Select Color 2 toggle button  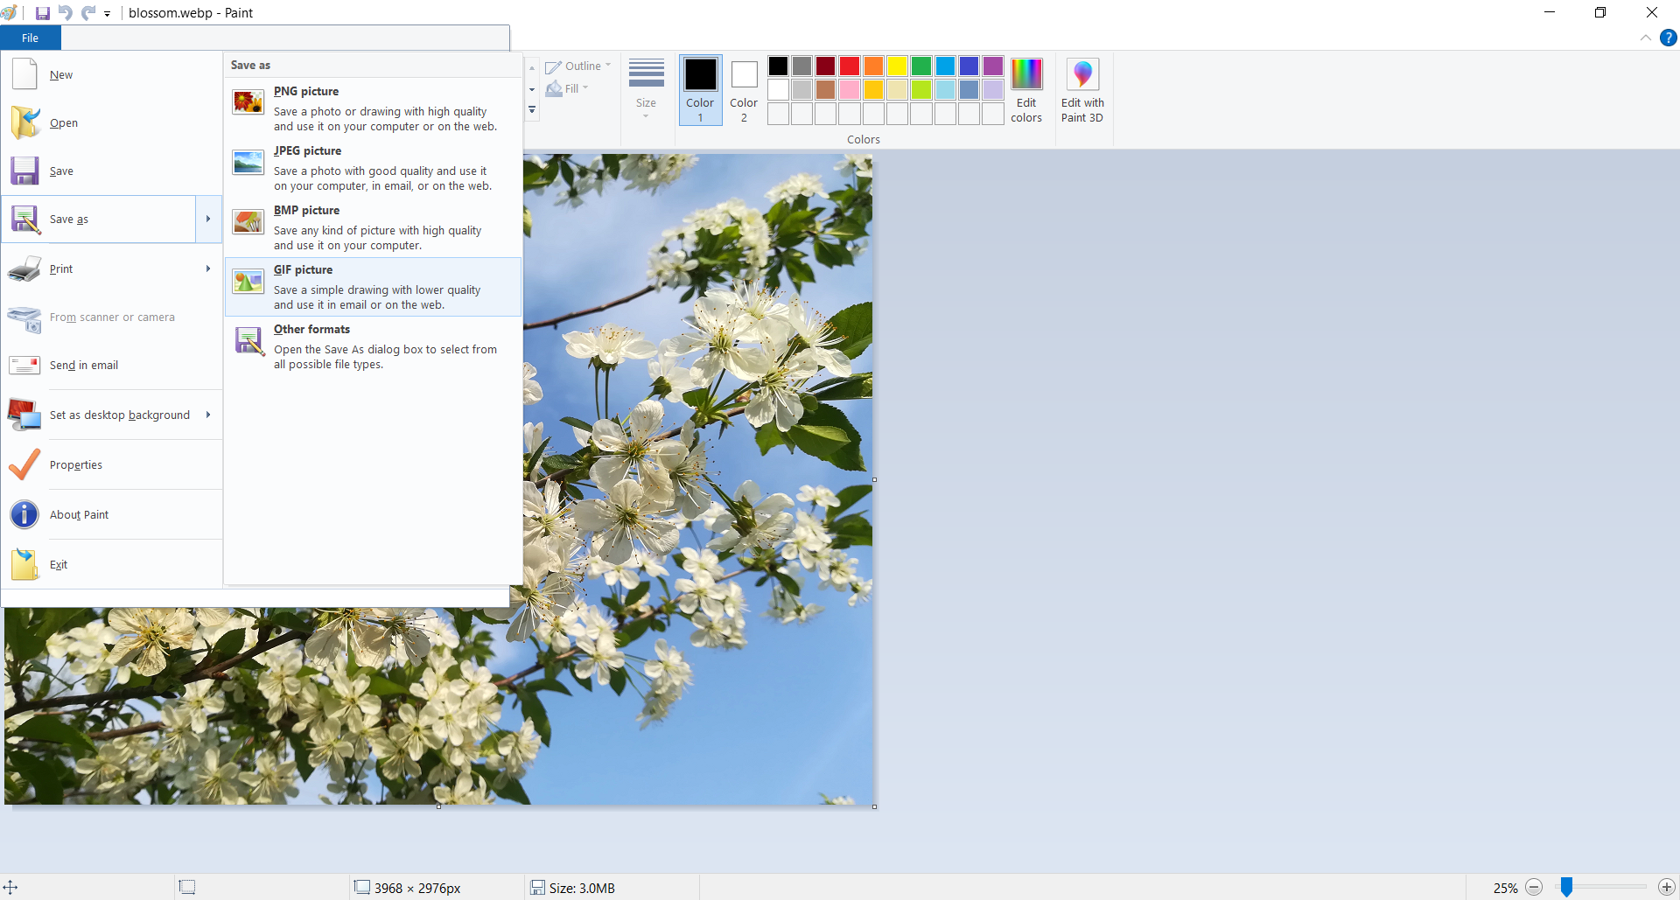click(x=744, y=90)
